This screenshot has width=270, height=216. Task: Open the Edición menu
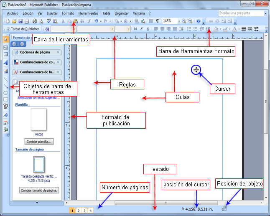click(x=28, y=13)
